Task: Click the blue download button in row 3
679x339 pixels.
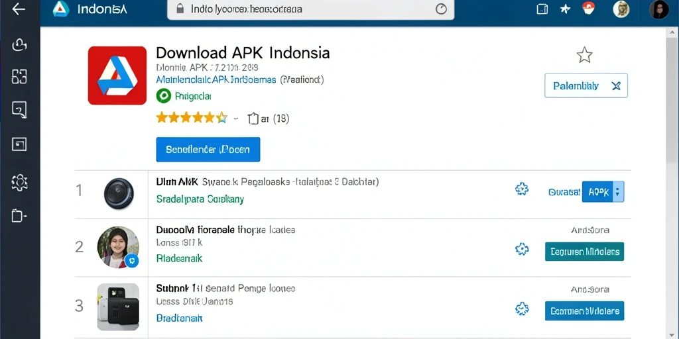Action: point(584,311)
